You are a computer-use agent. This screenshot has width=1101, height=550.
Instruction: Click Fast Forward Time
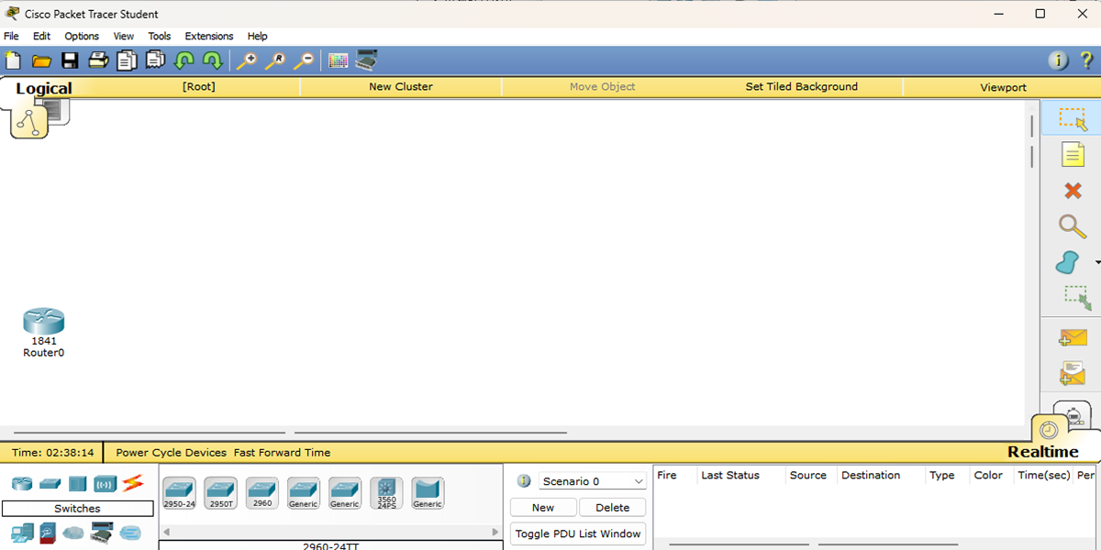click(x=282, y=452)
